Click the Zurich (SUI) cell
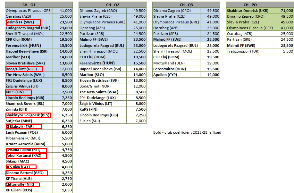 click(x=103, y=121)
